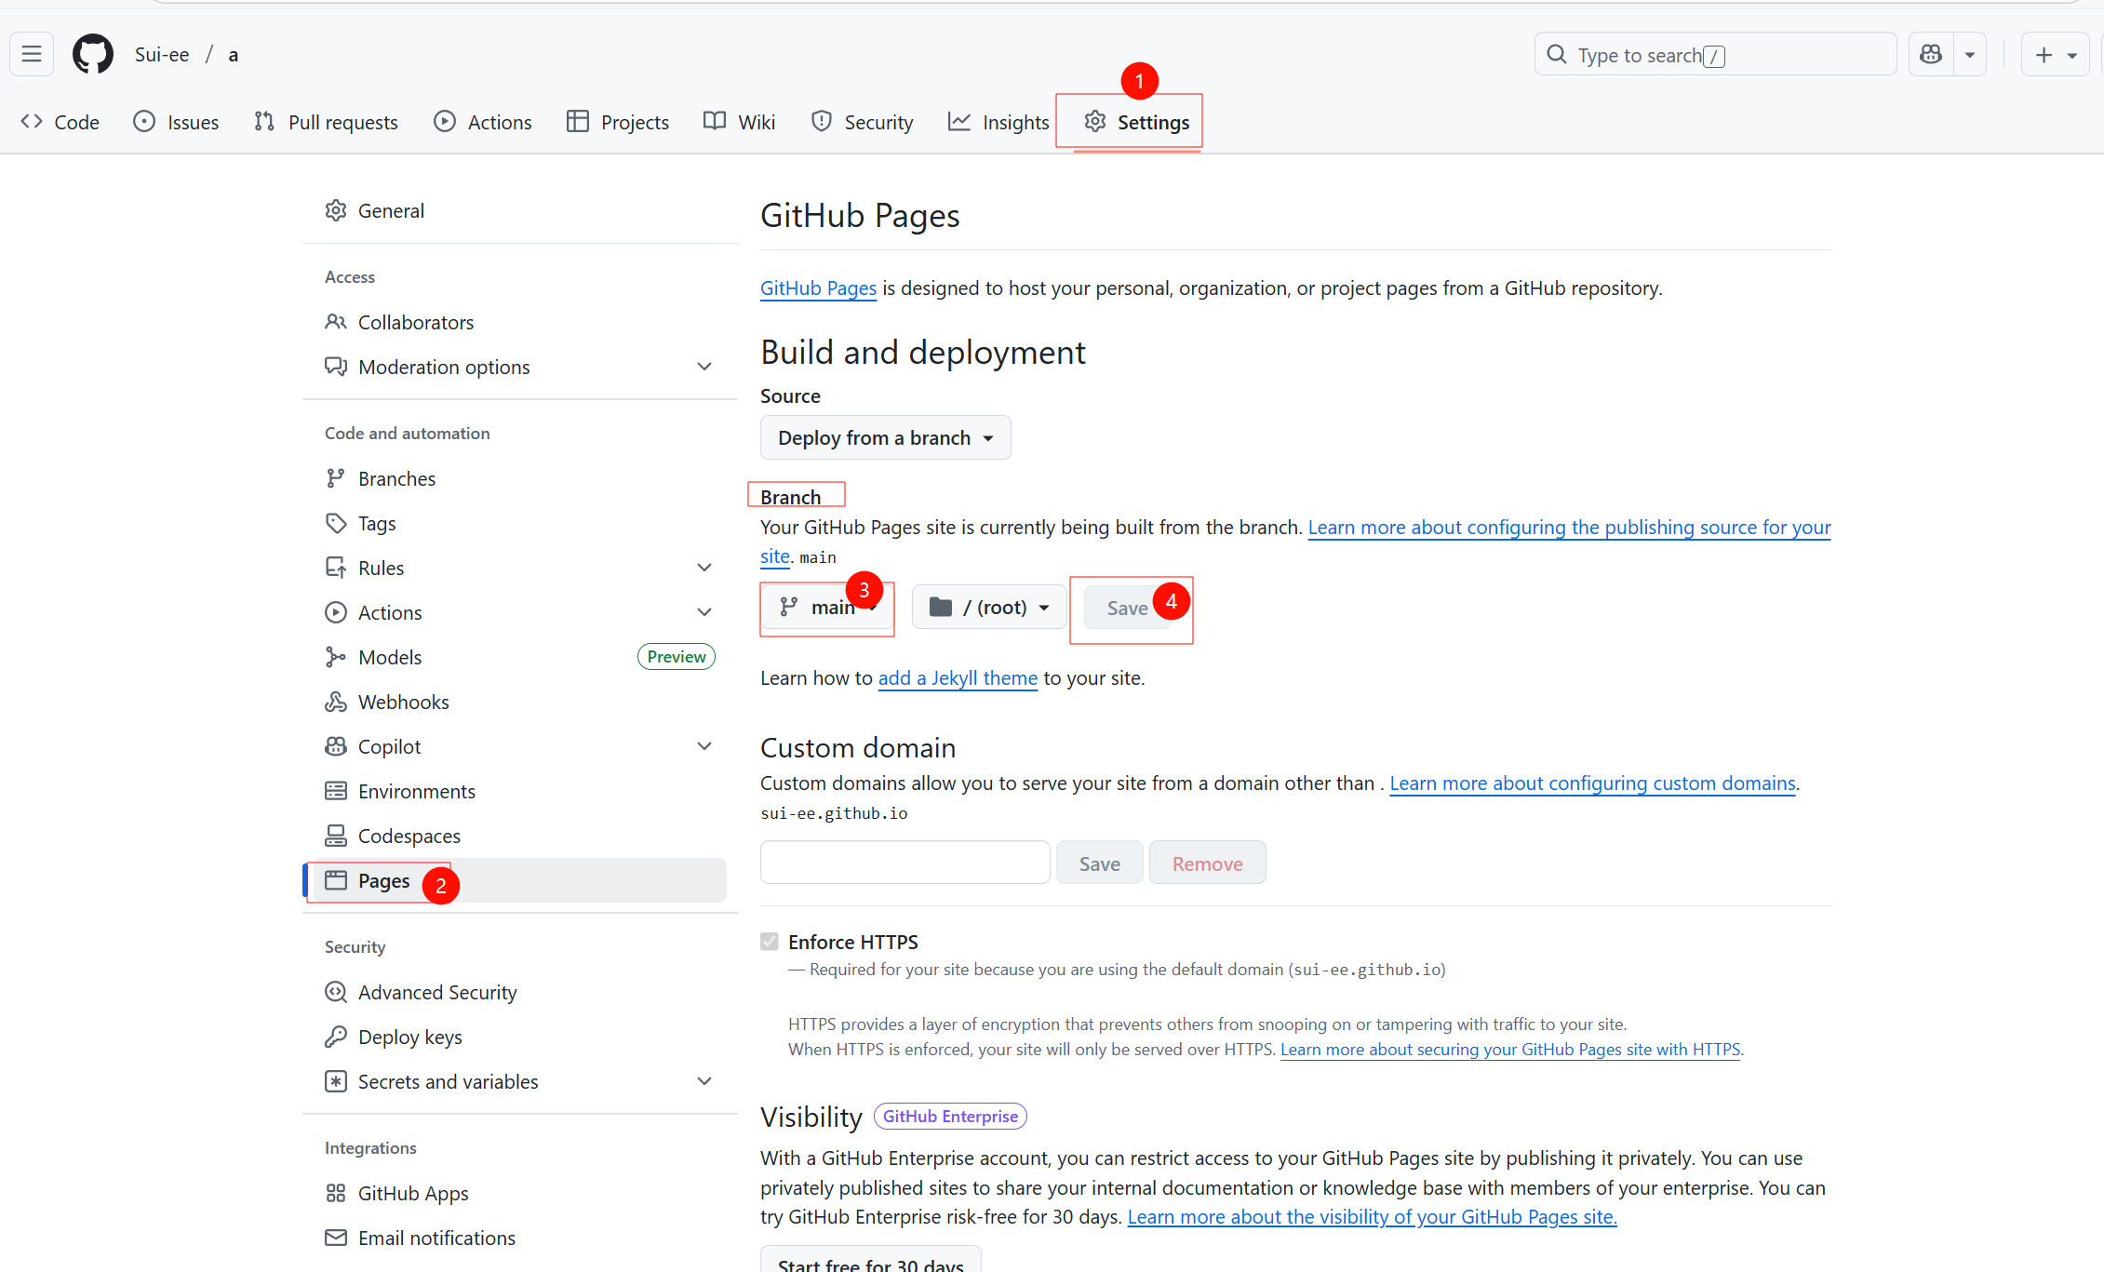Click the Email notifications envelope icon

(x=336, y=1238)
